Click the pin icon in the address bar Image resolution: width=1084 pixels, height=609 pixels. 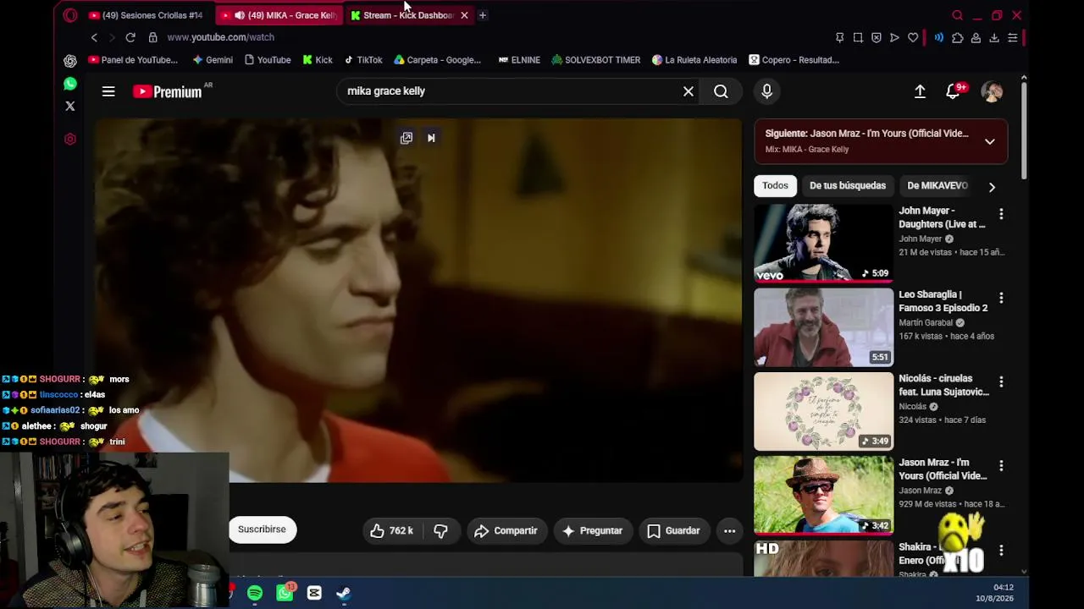[839, 37]
